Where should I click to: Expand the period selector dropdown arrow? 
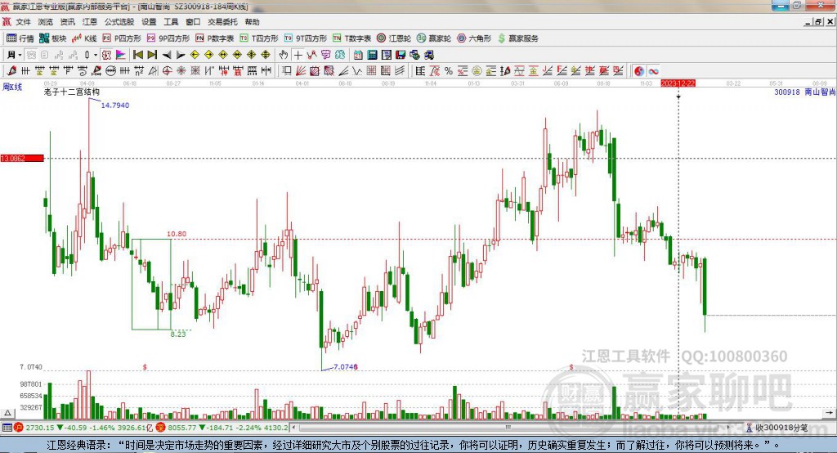(20, 55)
